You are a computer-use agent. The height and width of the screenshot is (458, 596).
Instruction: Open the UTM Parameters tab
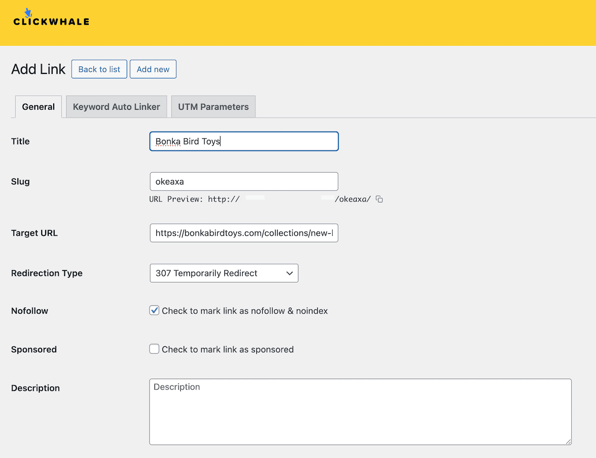point(213,107)
